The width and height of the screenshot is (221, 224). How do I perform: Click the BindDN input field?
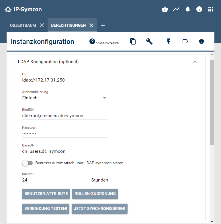(x=65, y=116)
